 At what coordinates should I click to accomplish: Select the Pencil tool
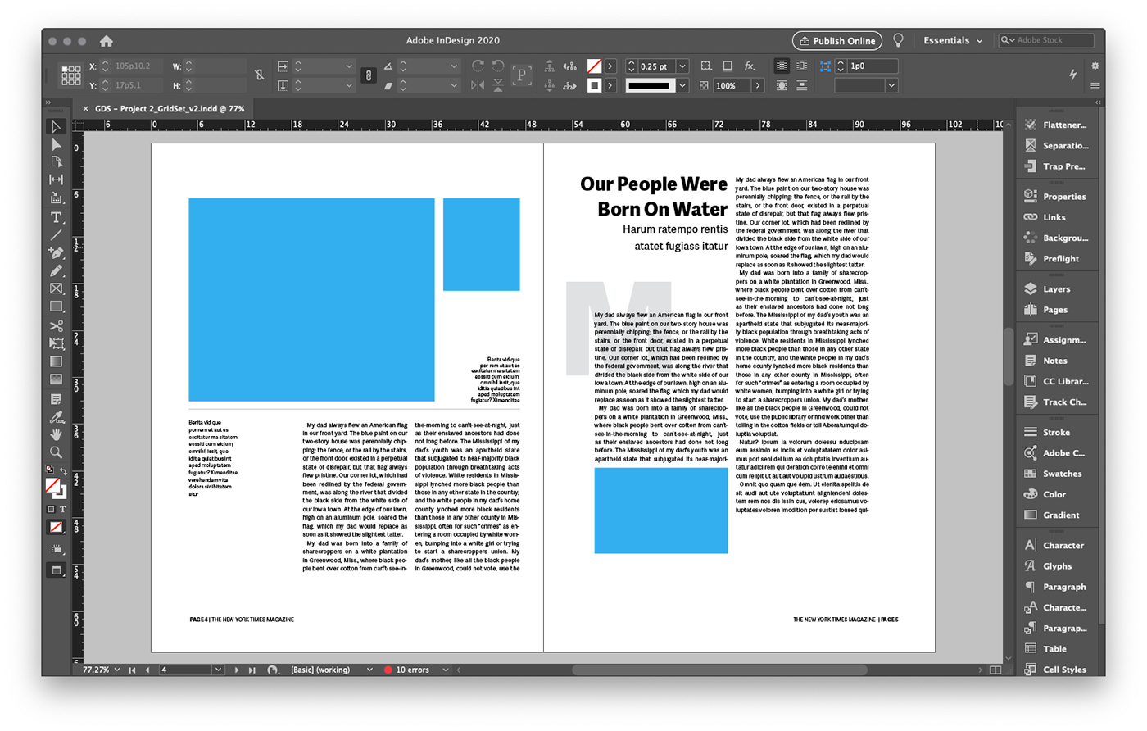point(56,270)
